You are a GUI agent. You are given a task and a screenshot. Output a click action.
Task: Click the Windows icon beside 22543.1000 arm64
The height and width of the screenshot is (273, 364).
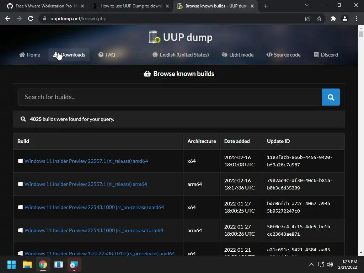[20, 230]
